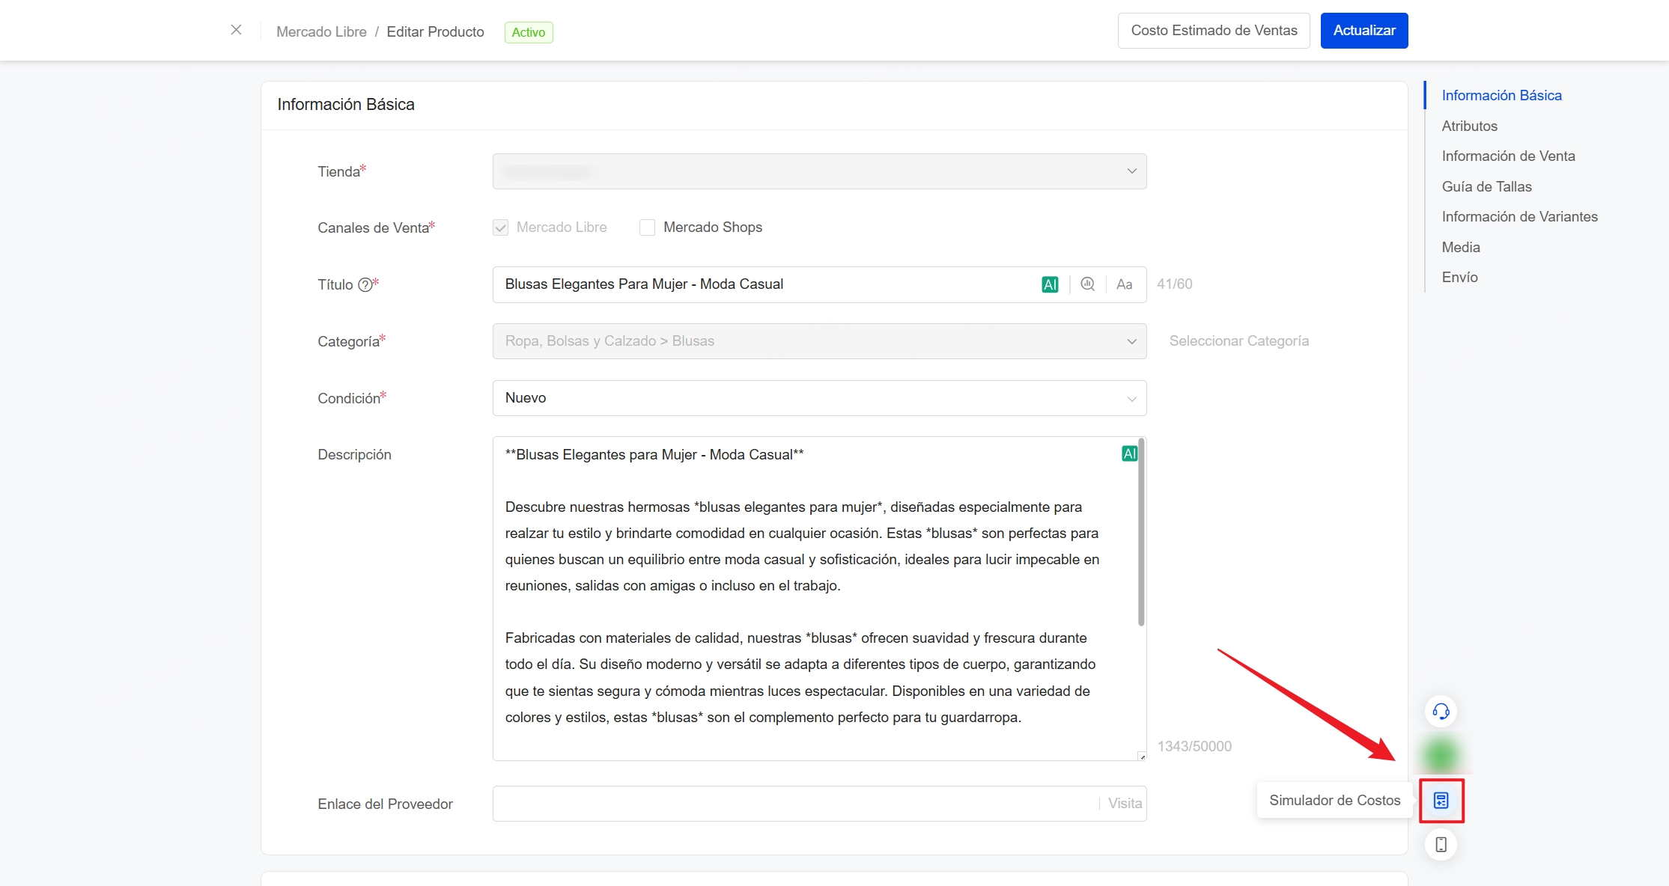Click the Activo status badge
The height and width of the screenshot is (886, 1669).
point(529,32)
